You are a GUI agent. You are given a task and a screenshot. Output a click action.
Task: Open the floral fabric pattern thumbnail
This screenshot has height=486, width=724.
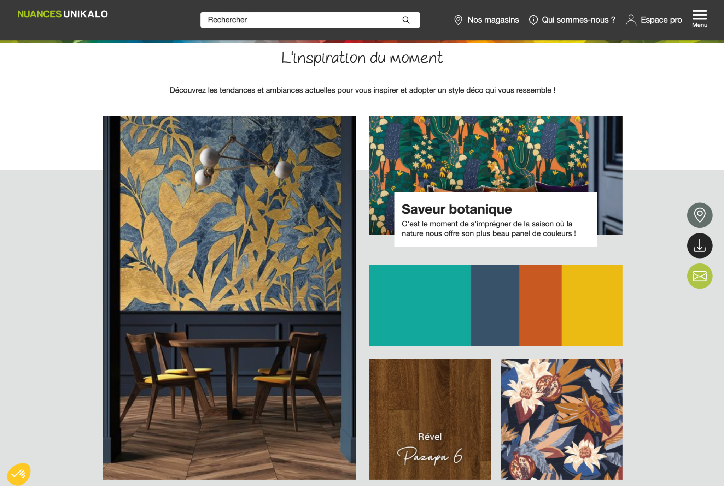click(561, 419)
